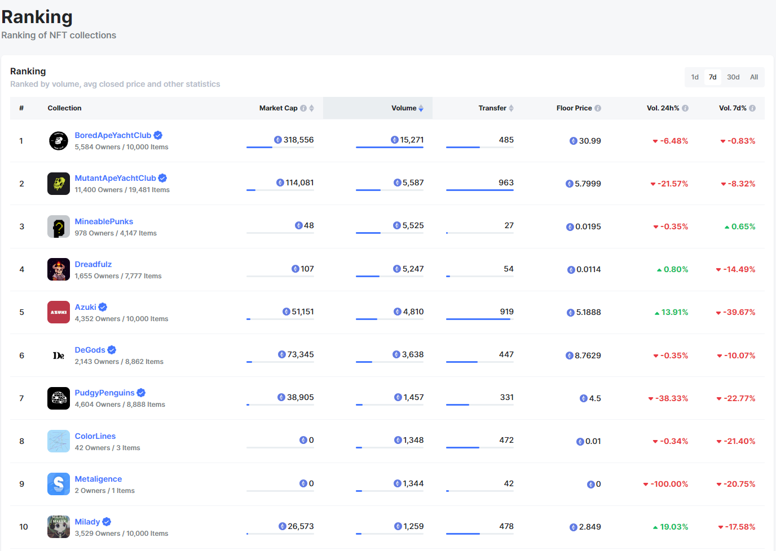Open PudgyPenguins collection link
This screenshot has height=551, width=776.
(x=104, y=393)
